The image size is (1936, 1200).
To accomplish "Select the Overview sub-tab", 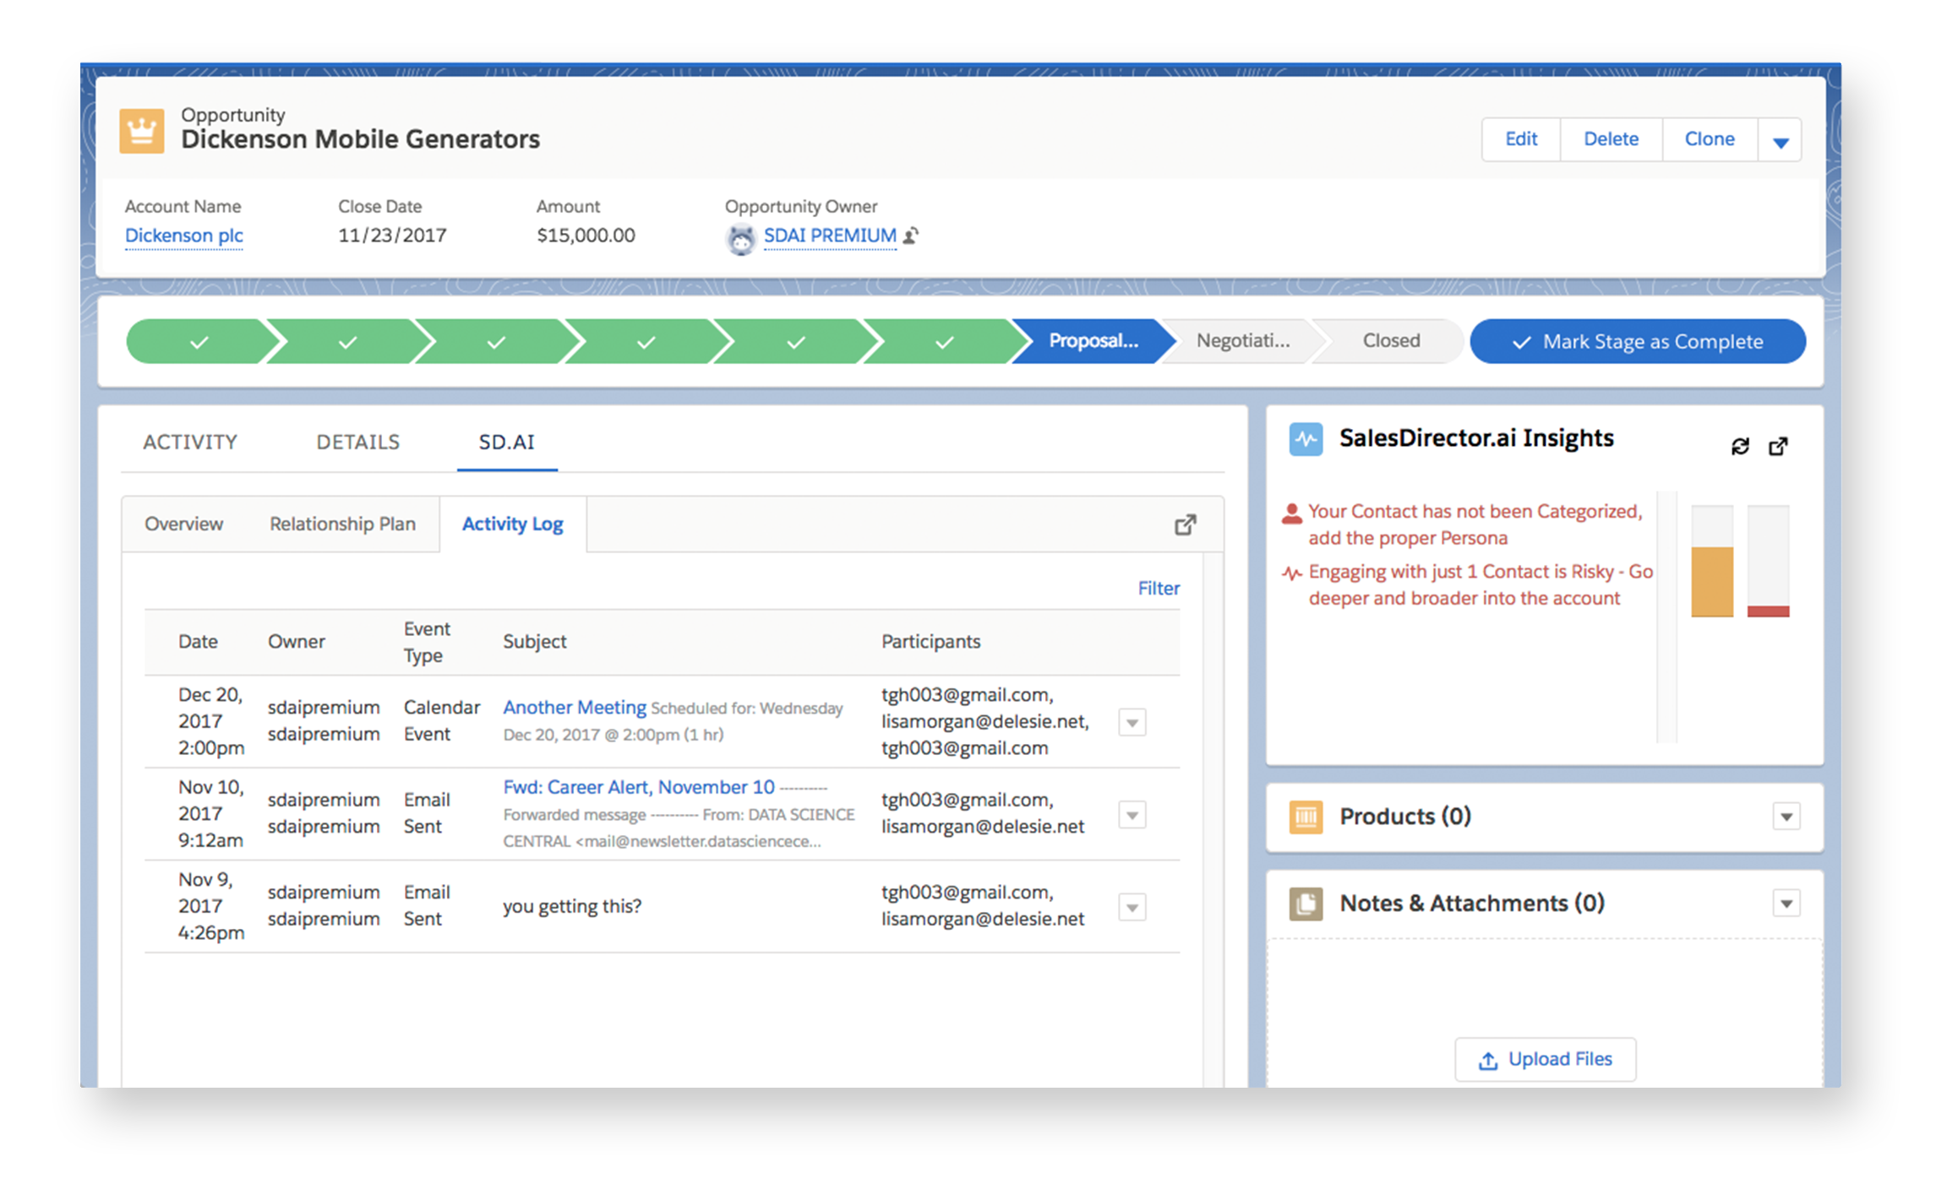I will pos(185,524).
